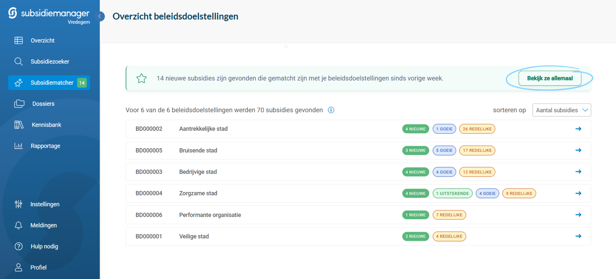Open Veilige stad with its arrow
This screenshot has height=279, width=616.
tap(578, 236)
